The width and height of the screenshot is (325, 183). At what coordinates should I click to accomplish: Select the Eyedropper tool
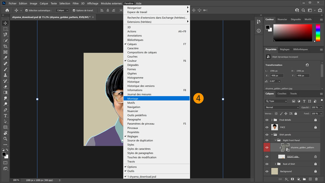pos(5,58)
